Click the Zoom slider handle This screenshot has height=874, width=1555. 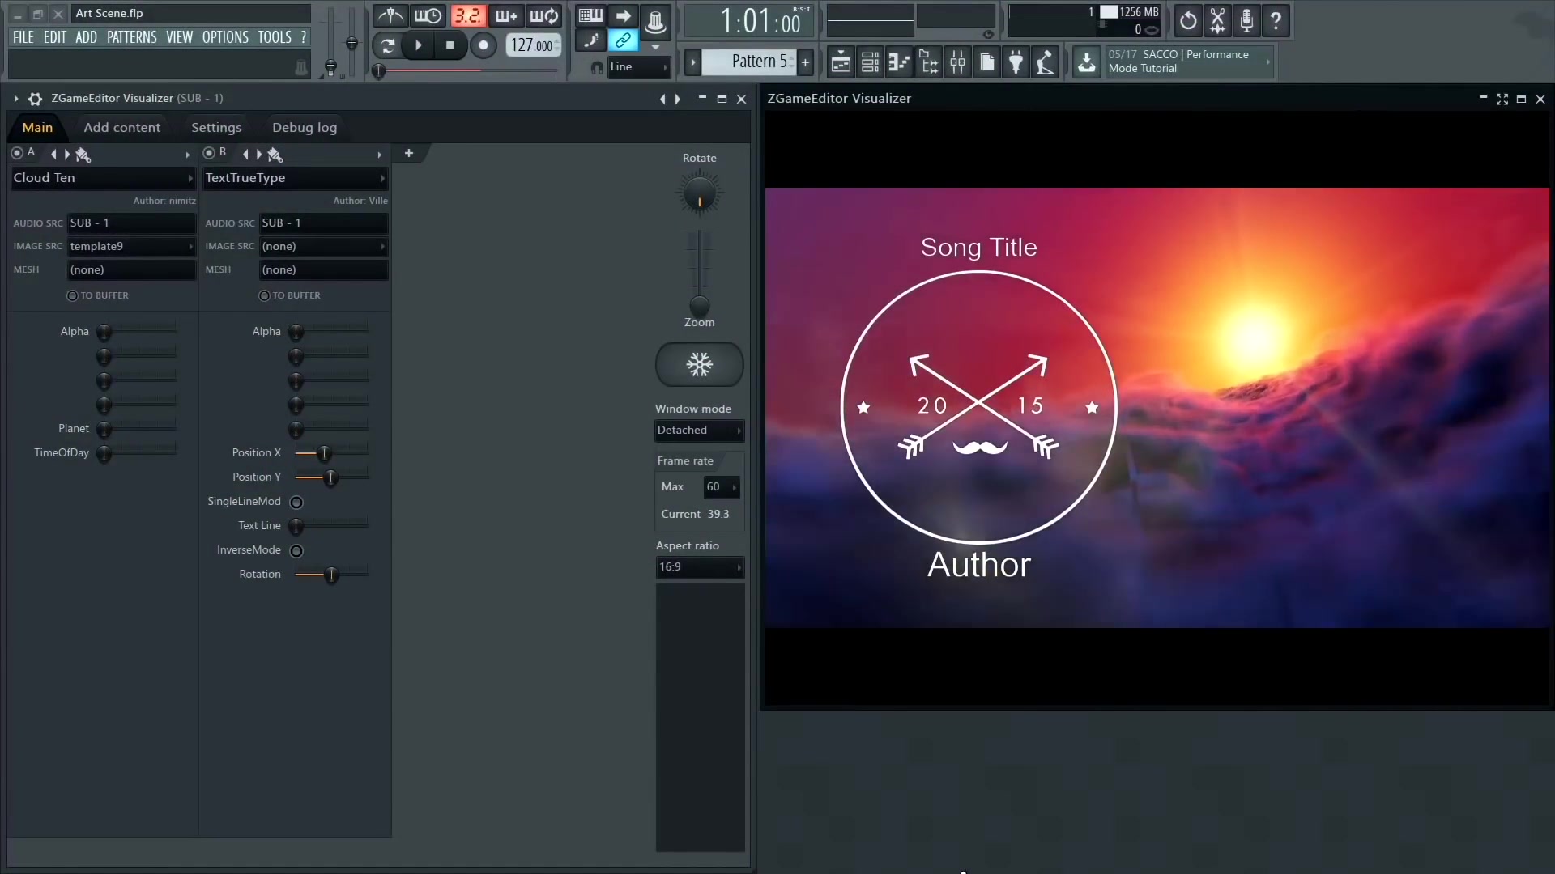point(699,306)
